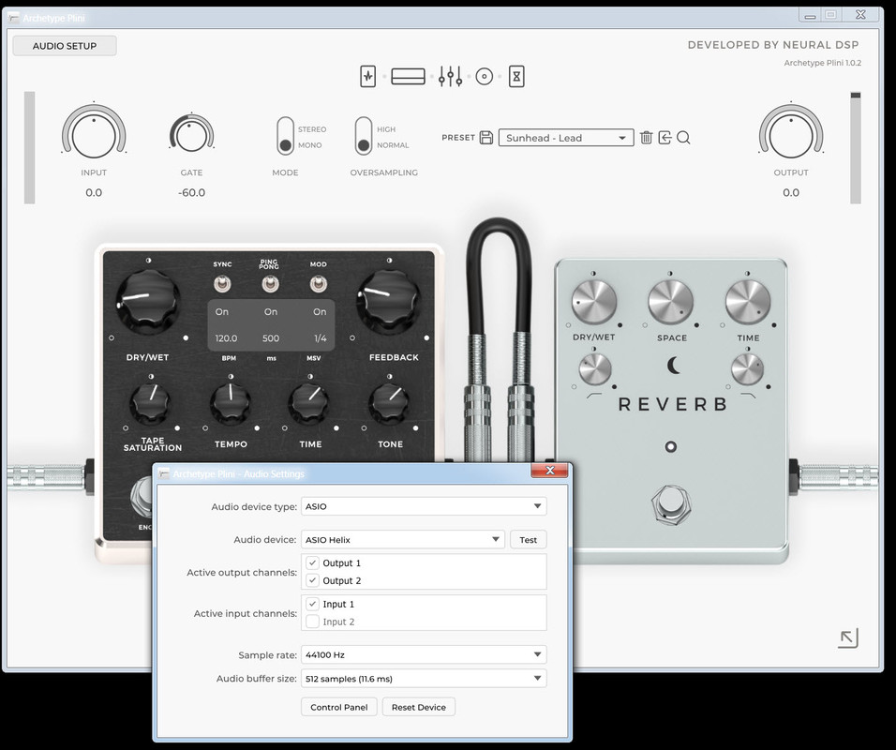Click the gate value -60.0 field
The width and height of the screenshot is (896, 750).
pos(191,192)
